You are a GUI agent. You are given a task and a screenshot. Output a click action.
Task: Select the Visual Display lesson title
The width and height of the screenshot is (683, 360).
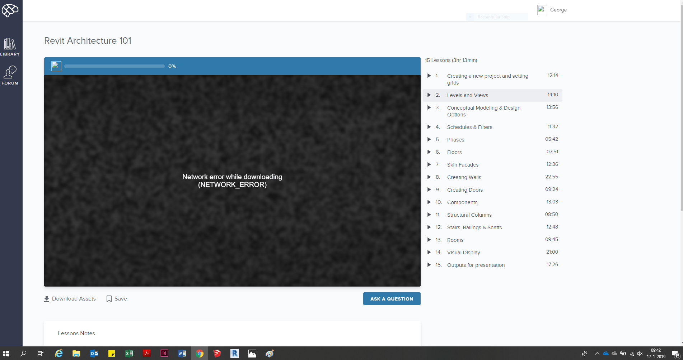pos(463,253)
